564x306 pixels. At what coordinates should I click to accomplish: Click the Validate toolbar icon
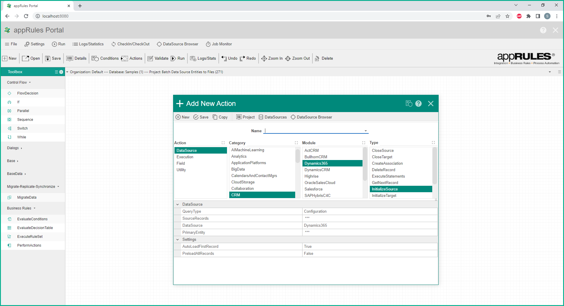151,59
